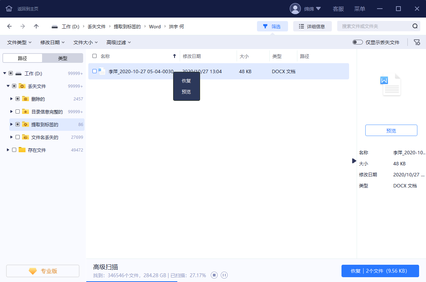Click the user avatar icon
Screen dimensions: 426x282
(x=295, y=9)
